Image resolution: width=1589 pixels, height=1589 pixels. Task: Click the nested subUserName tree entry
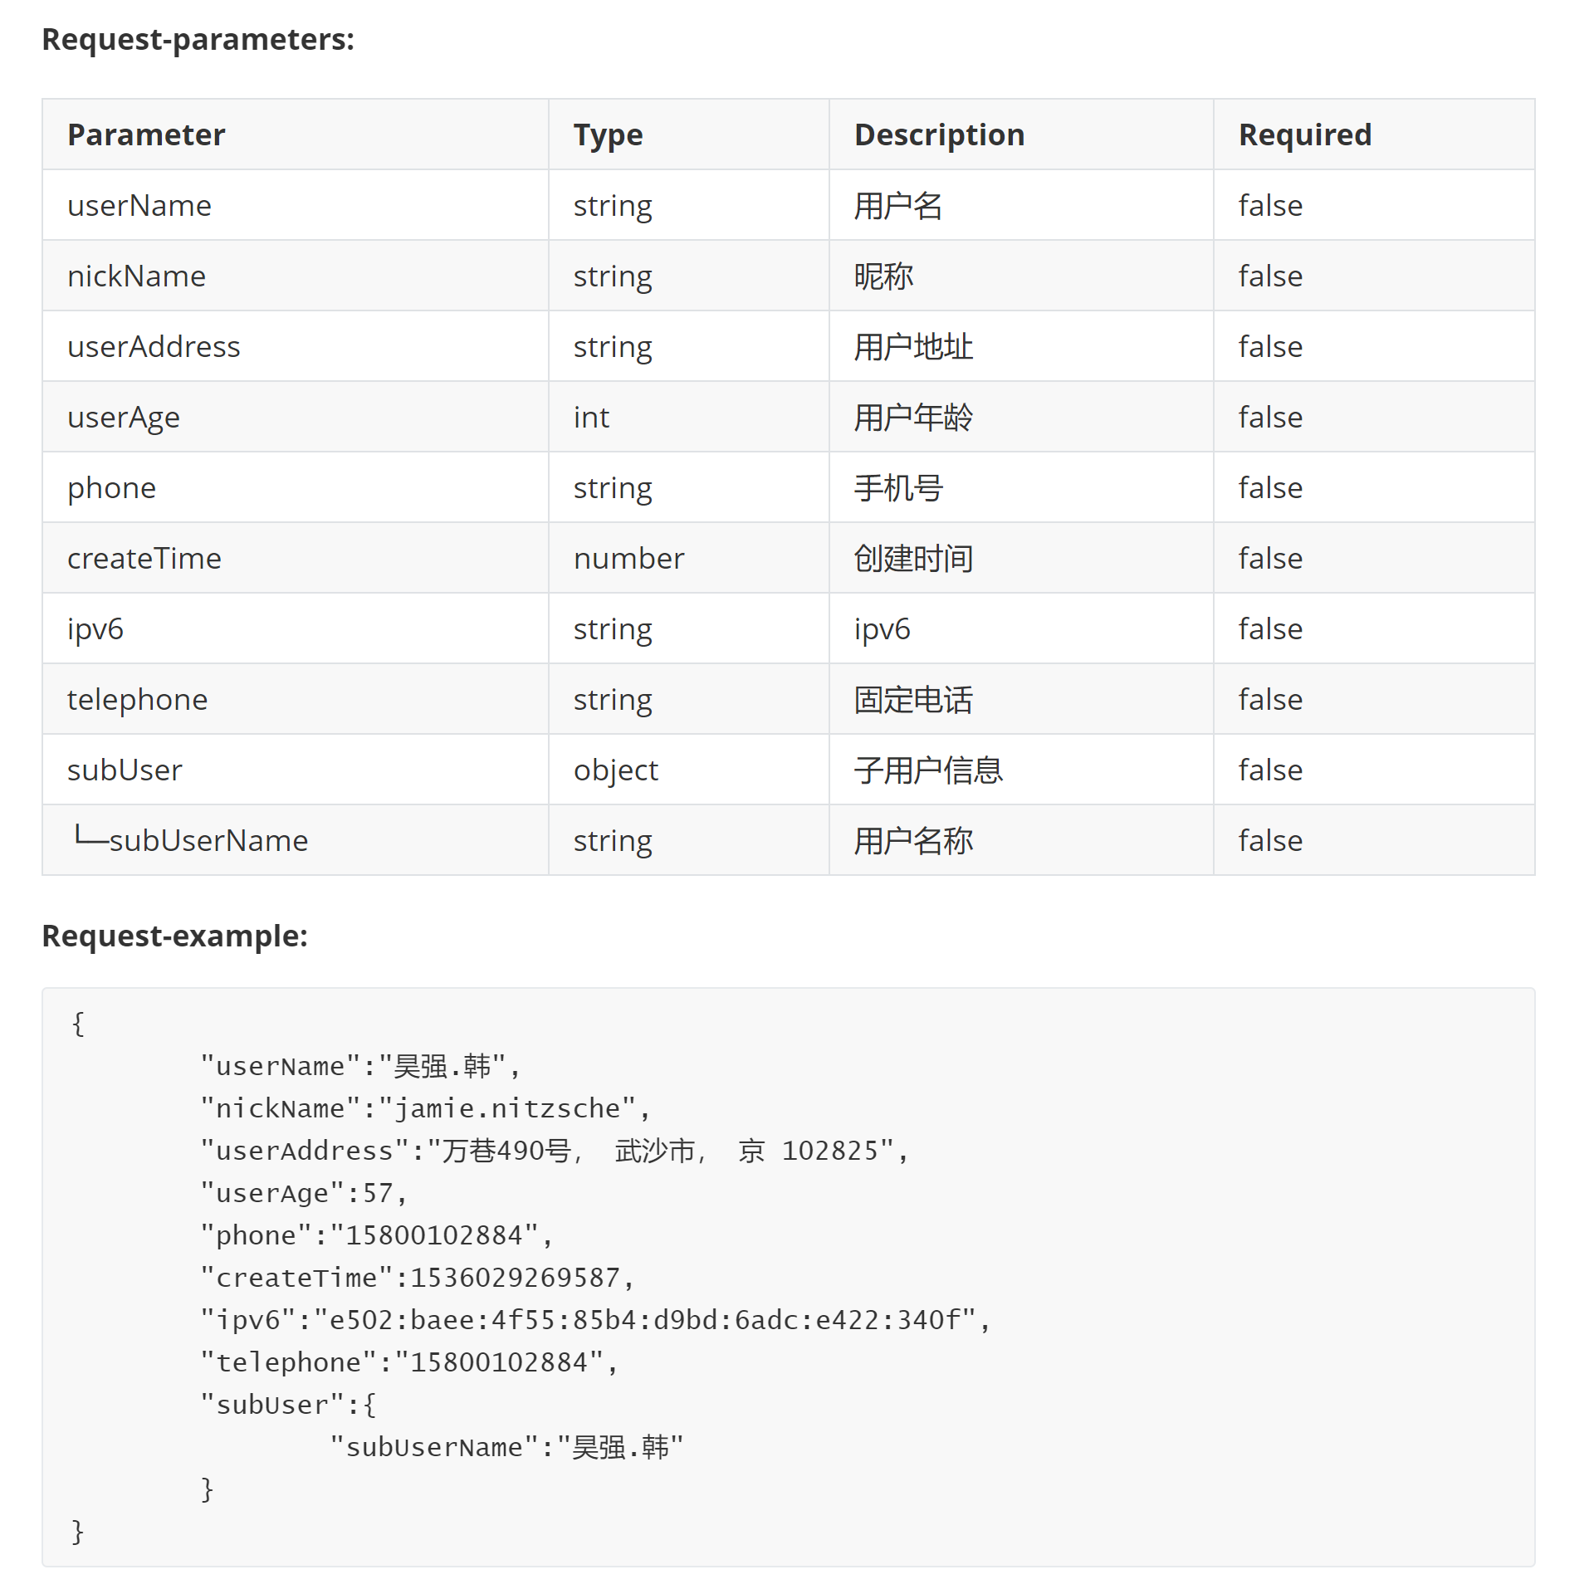click(x=191, y=839)
